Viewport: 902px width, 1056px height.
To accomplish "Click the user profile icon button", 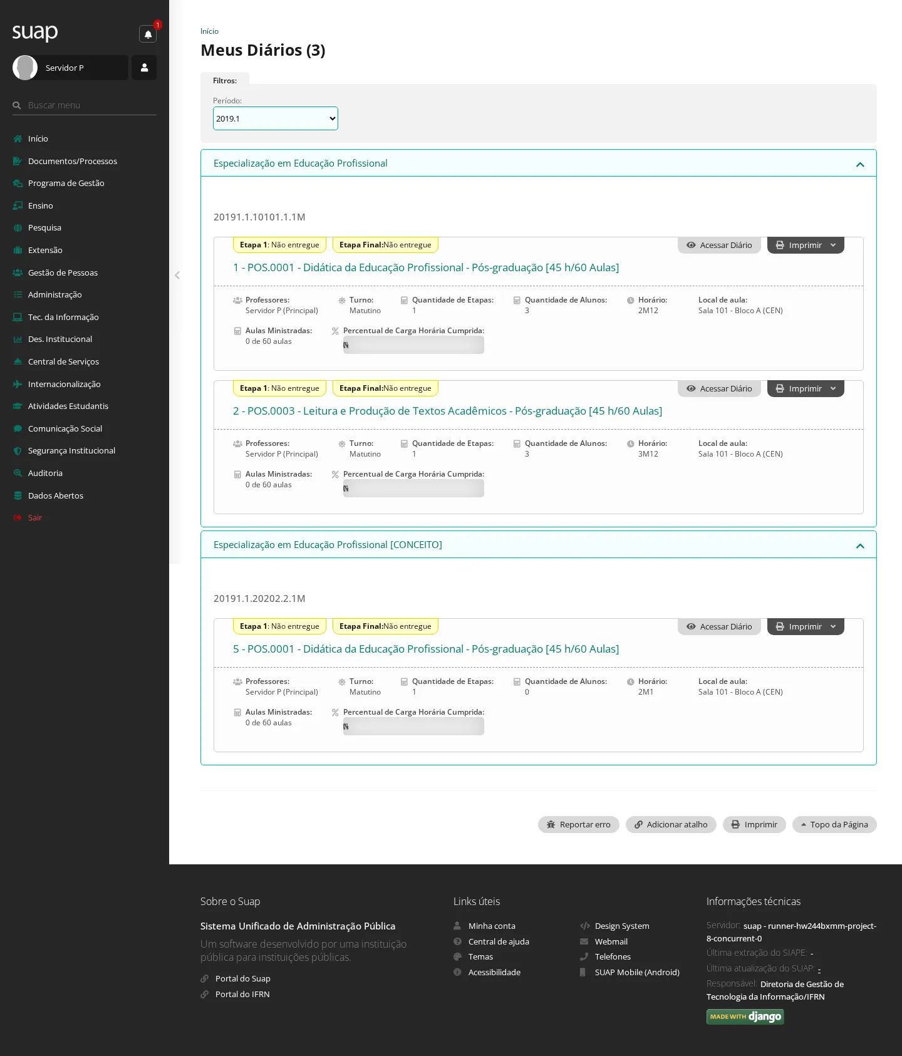I will pos(144,68).
